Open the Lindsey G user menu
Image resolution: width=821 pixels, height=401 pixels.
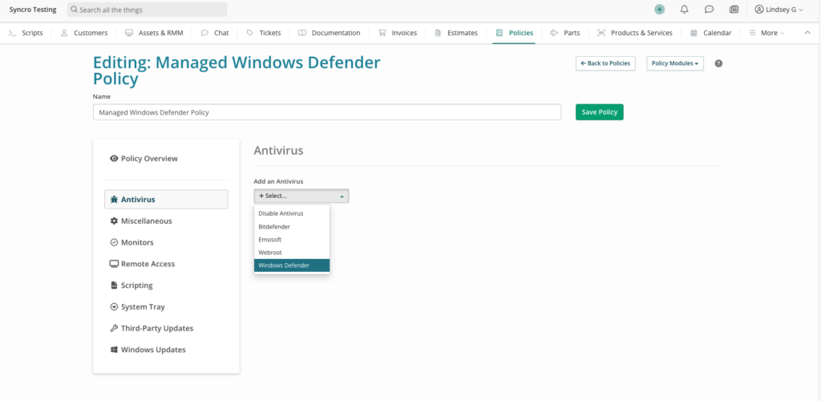pos(779,10)
